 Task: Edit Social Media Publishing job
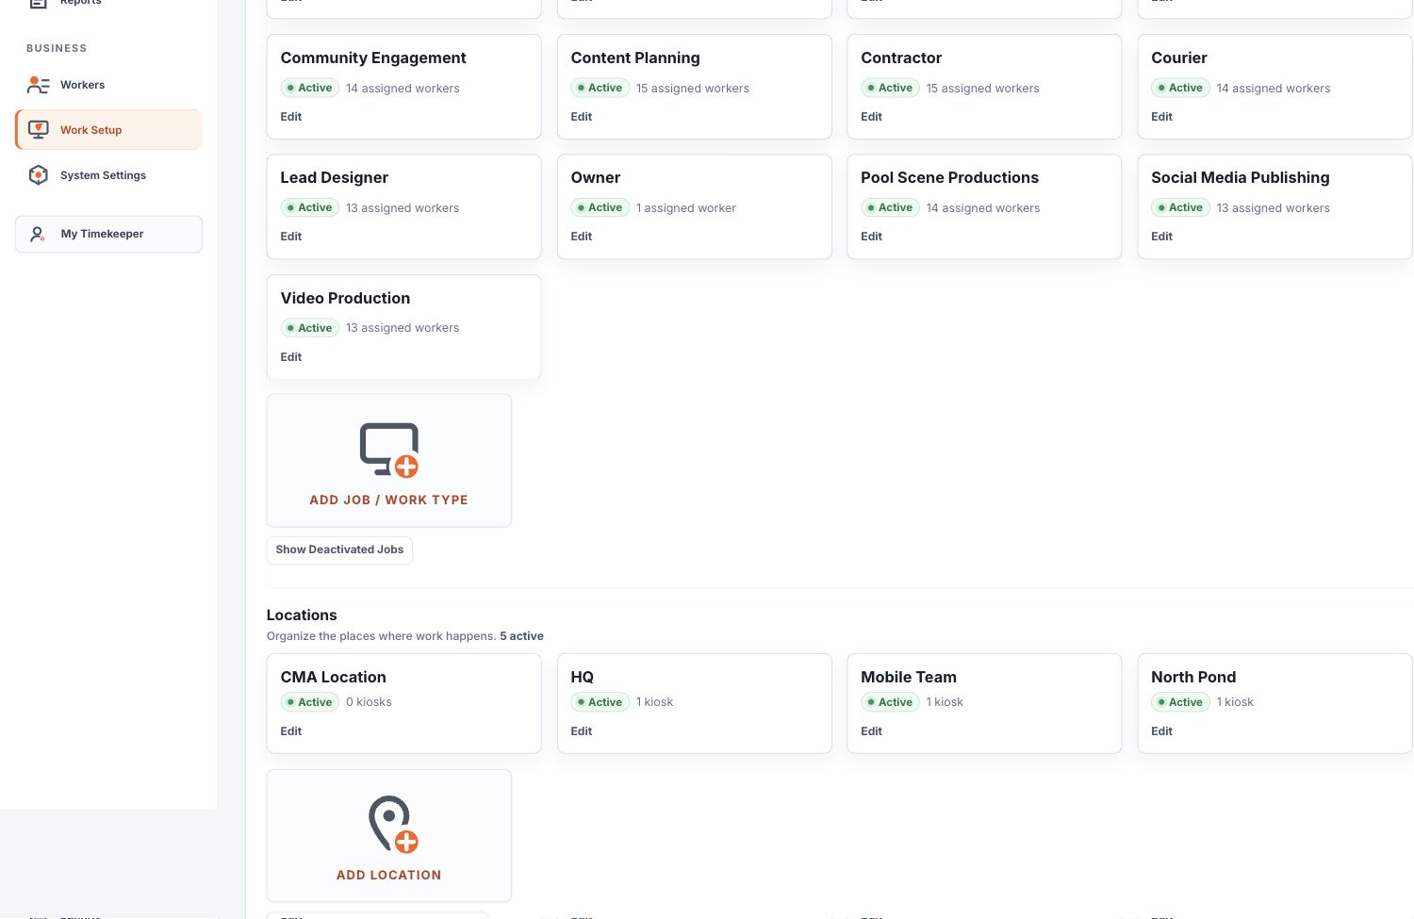coord(1162,237)
